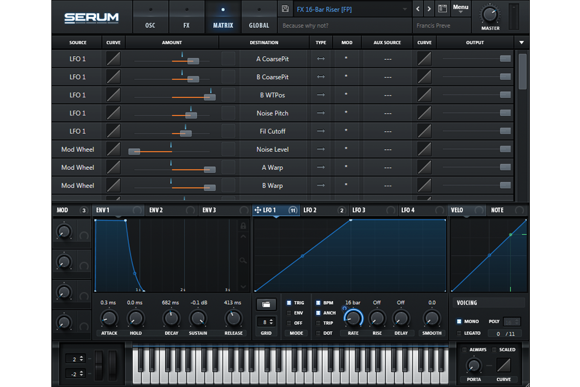Viewport: 580px width, 387px height.
Task: Click the output curve icon on Fil Cutoff row
Action: coord(424,131)
